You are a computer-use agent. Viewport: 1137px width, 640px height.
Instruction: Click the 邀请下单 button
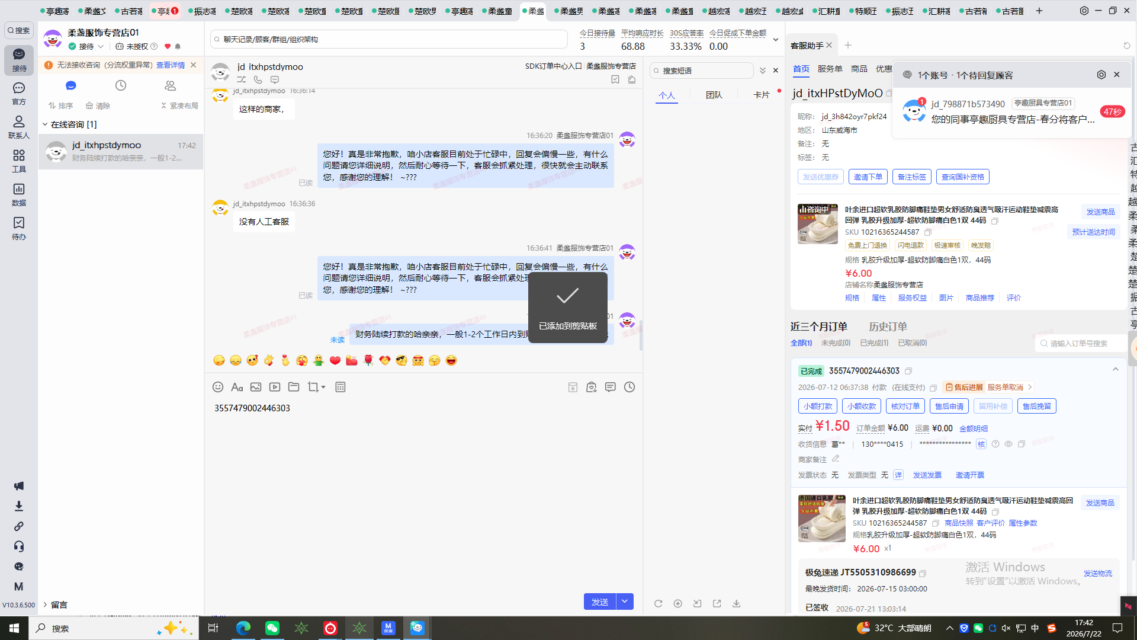click(868, 177)
